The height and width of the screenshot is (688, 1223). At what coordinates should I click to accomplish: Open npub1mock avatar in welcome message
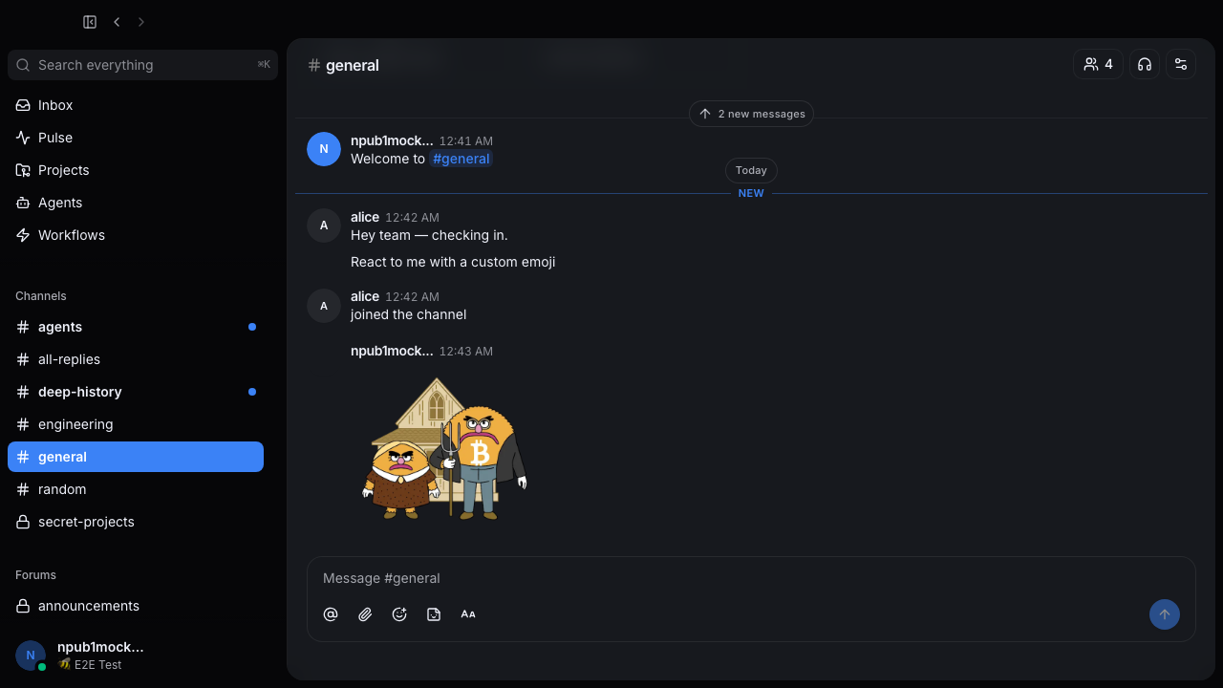[x=324, y=149]
